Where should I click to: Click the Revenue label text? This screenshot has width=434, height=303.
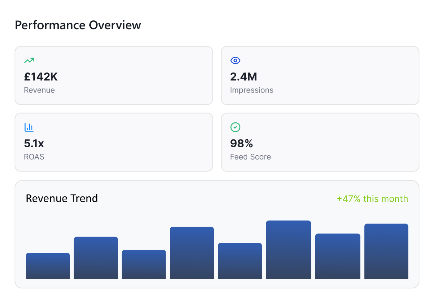pyautogui.click(x=39, y=91)
